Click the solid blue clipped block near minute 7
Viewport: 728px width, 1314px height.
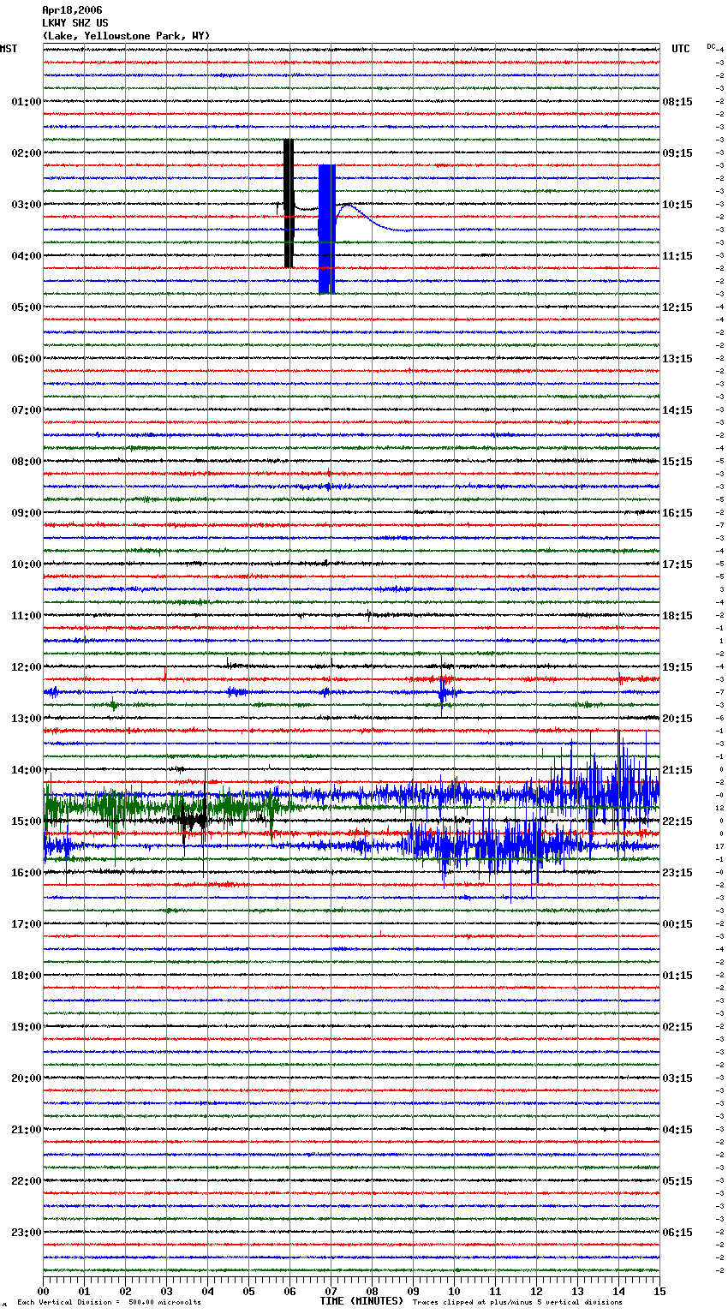tap(326, 229)
